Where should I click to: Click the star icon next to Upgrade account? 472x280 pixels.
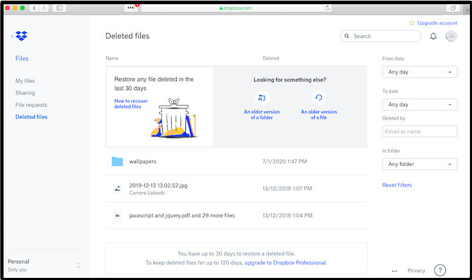pyautogui.click(x=412, y=23)
